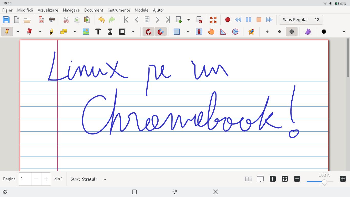Cut selection with the scissors icon
The image size is (350, 197).
tap(66, 20)
